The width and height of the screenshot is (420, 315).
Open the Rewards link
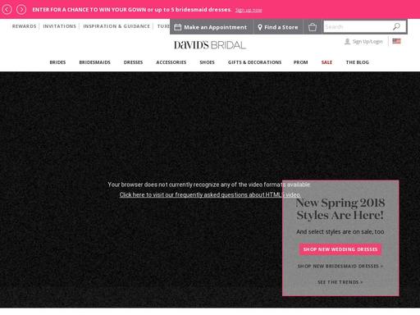pos(24,26)
